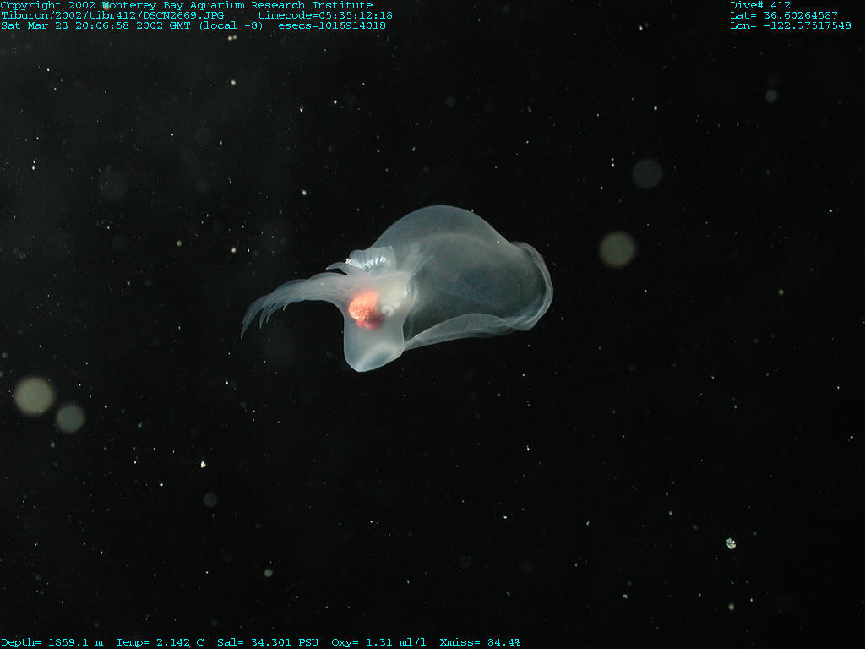The height and width of the screenshot is (649, 865).
Task: Click the Temp= 2.142 C reading
Action: pyautogui.click(x=160, y=642)
